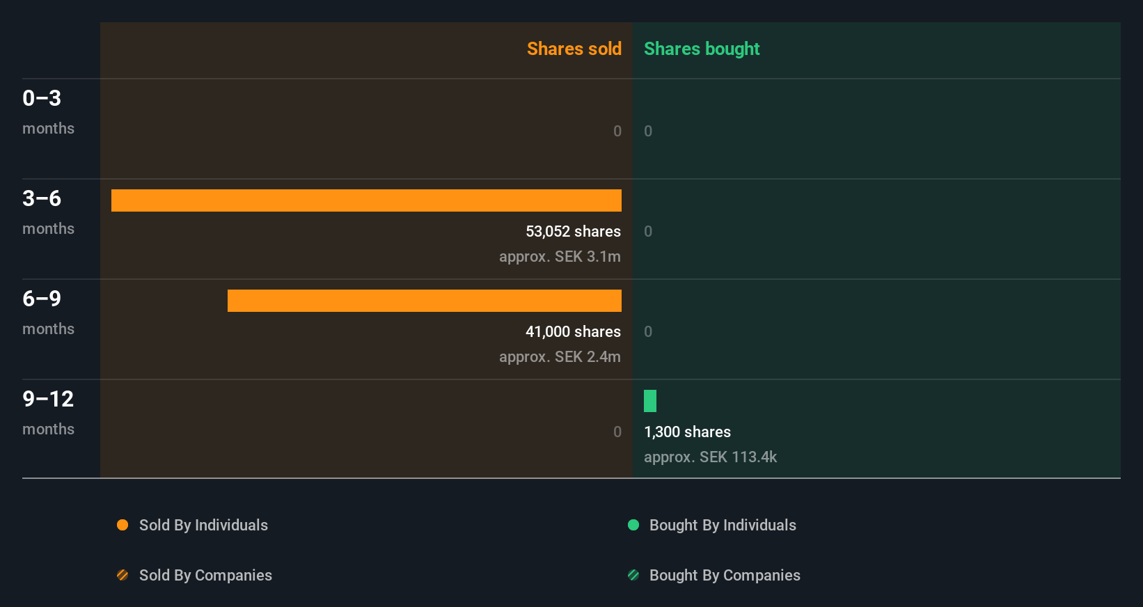Viewport: 1143px width, 607px height.
Task: Click the 53,052 shares label
Action: (573, 231)
